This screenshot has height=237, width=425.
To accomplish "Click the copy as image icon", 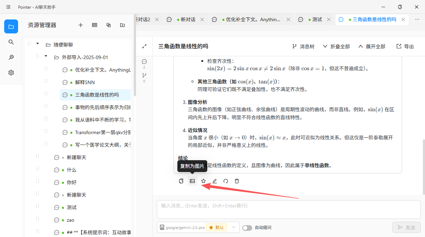I will click(192, 181).
